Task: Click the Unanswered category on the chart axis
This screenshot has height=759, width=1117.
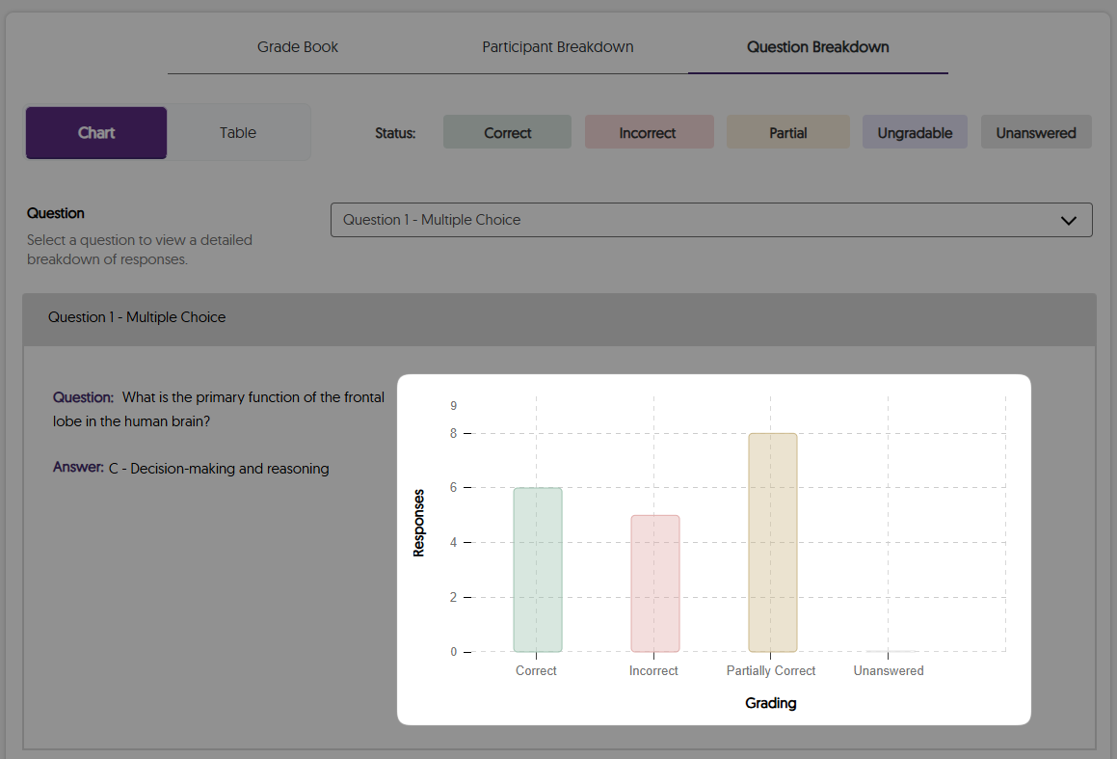Action: [x=888, y=670]
